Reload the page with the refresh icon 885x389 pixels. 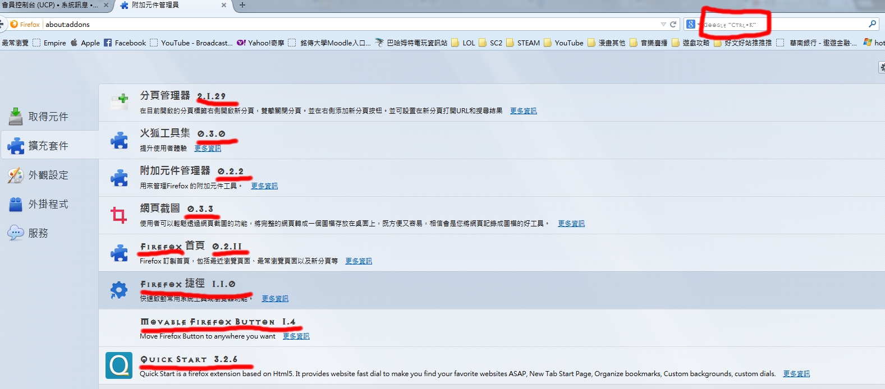(x=673, y=24)
